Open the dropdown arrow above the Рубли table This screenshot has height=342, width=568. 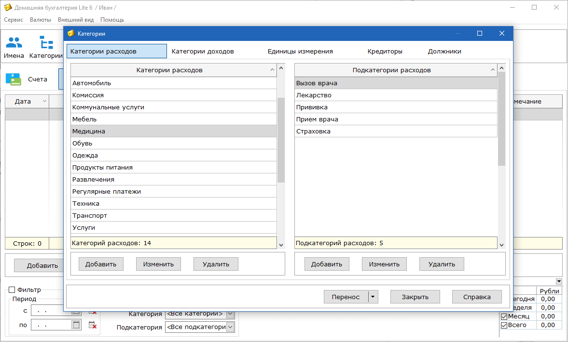(x=559, y=281)
